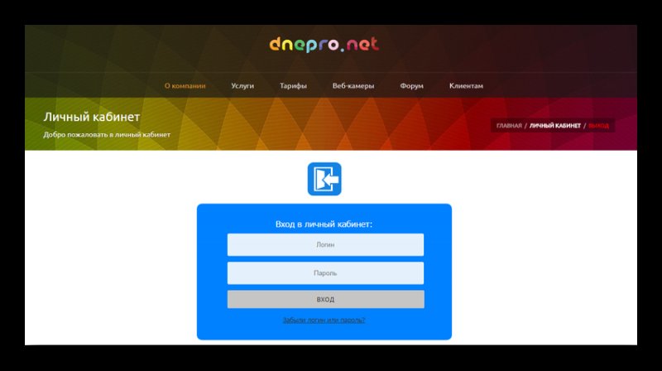Viewport: 662px width, 371px height.
Task: Click the breadcrumb slash after Главная
Action: tap(525, 126)
